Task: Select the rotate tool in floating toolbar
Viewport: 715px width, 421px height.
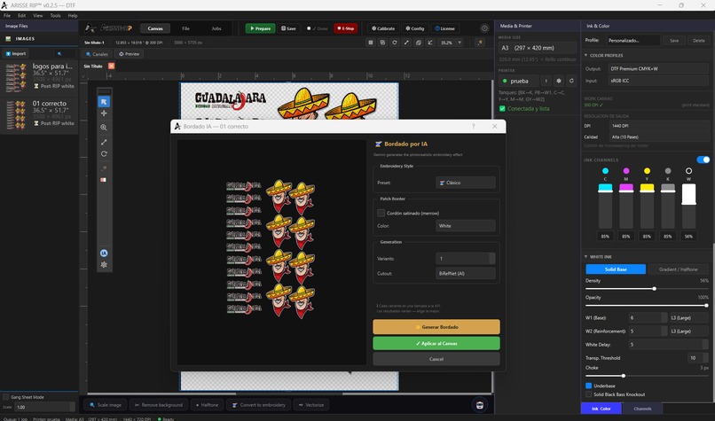Action: pyautogui.click(x=104, y=154)
